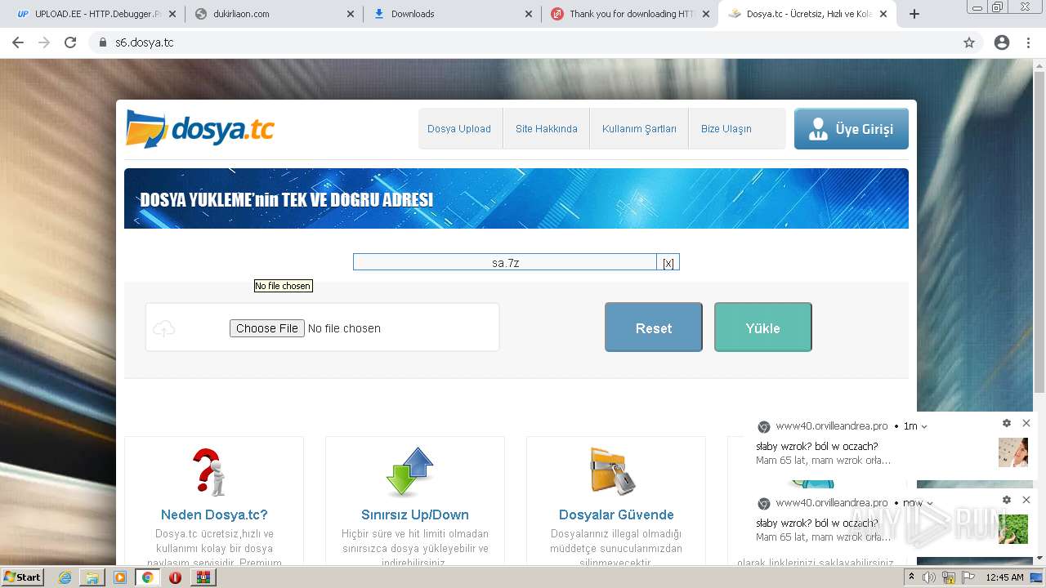Remove sa.7z with the [x] button
Screen dimensions: 1046x588
click(x=668, y=263)
